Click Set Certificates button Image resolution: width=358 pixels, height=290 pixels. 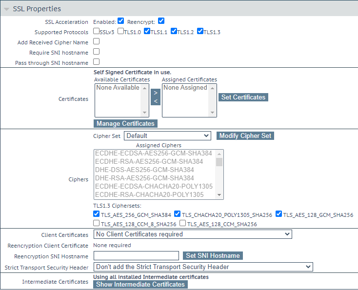[243, 97]
